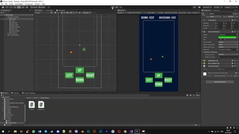Select the Hand tool in toolbar
The height and width of the screenshot is (134, 239).
click(3, 7)
